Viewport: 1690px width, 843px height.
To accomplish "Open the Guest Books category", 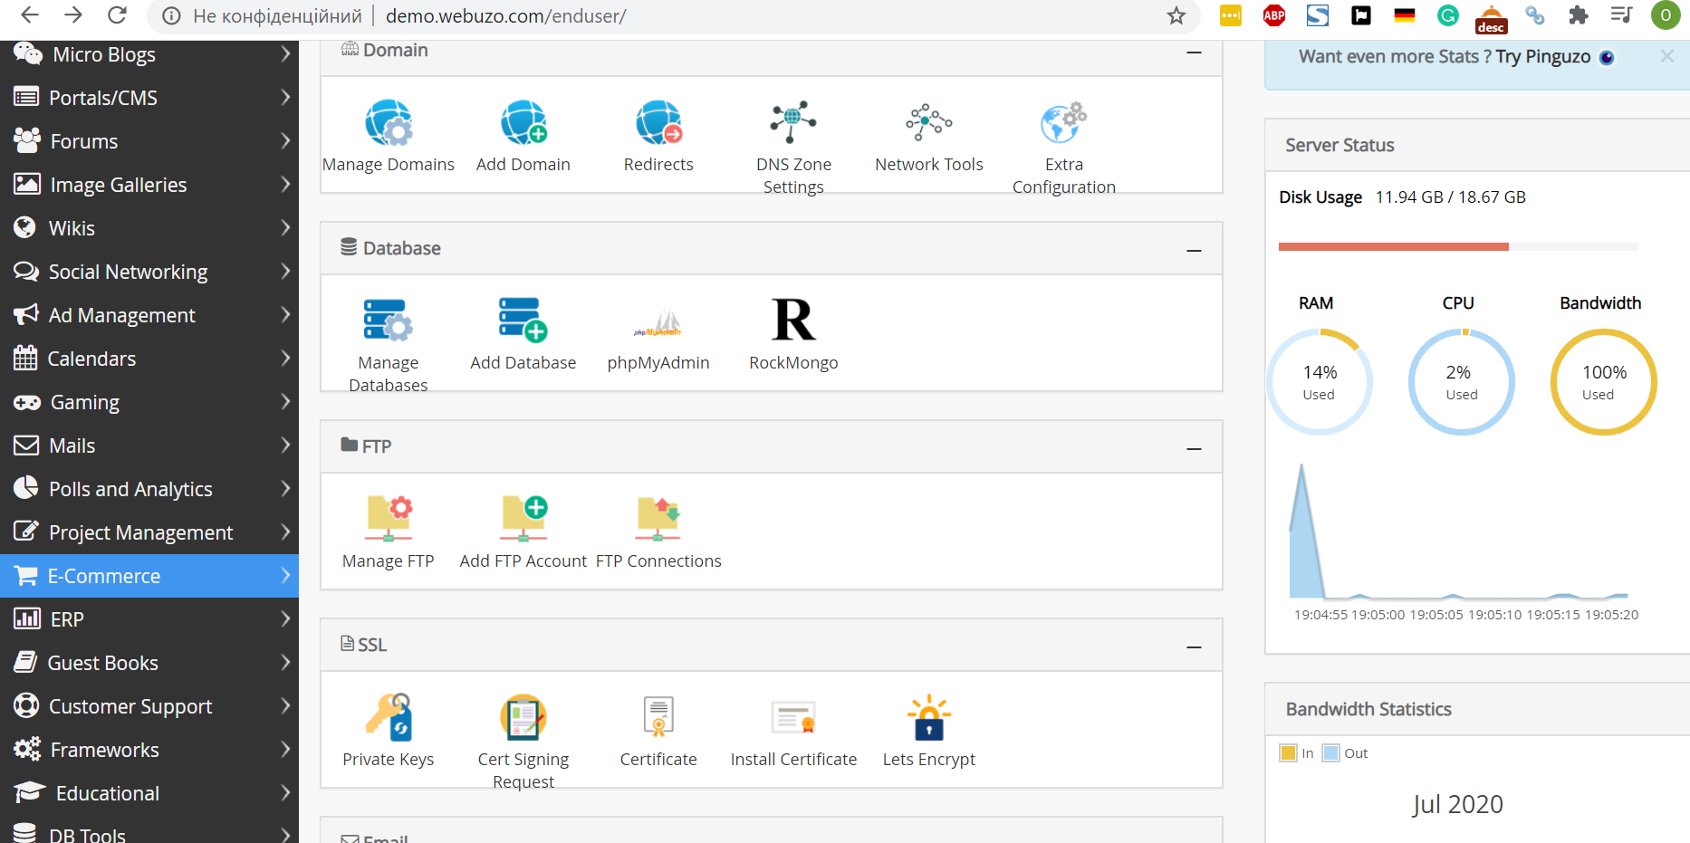I will tap(149, 663).
